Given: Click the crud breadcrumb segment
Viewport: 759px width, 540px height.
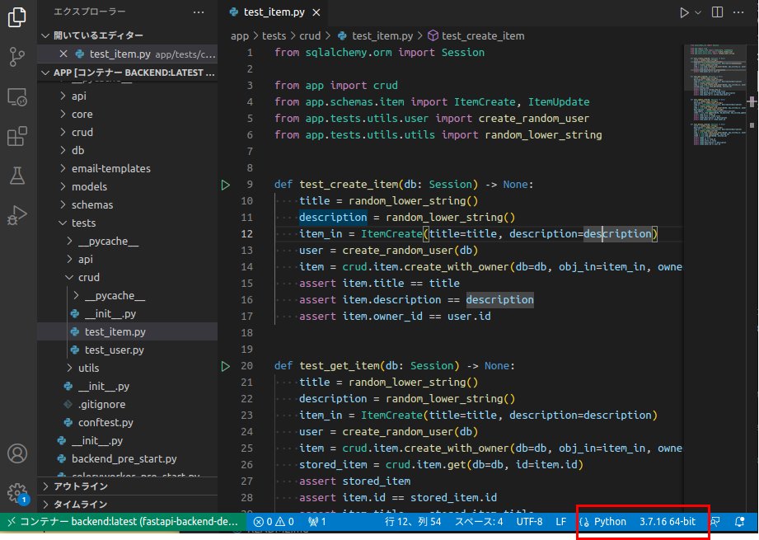Looking at the screenshot, I should click(x=310, y=35).
